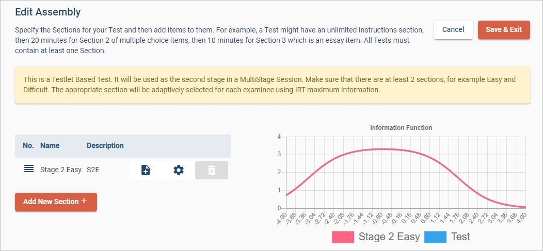Toggle the Test legend label text

460,237
